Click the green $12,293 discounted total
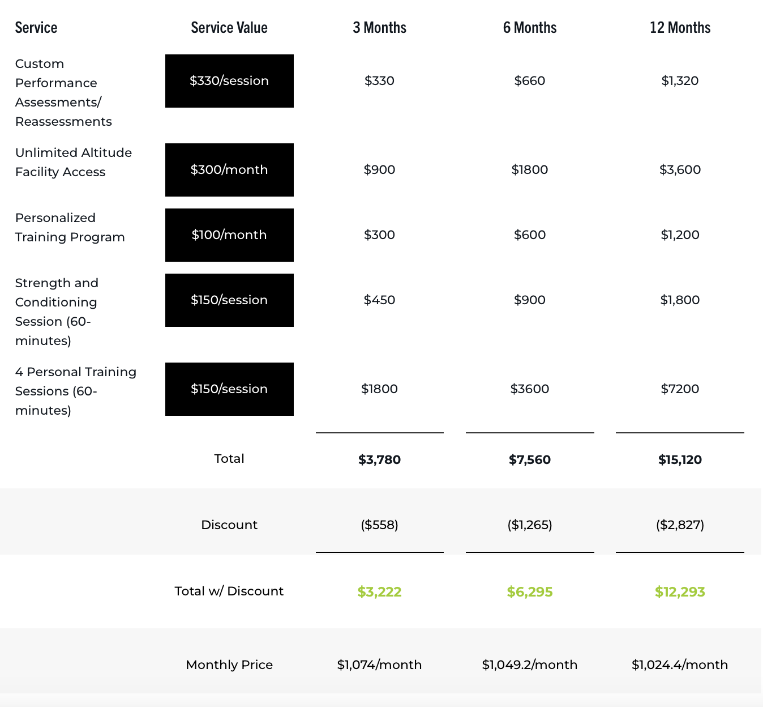Screen dimensions: 763x707 click(680, 592)
